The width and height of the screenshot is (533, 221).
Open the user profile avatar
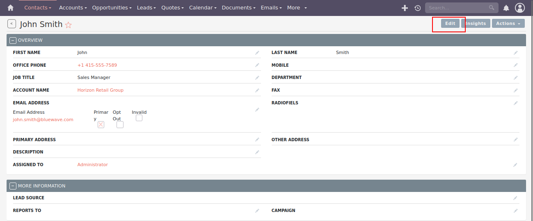click(520, 8)
